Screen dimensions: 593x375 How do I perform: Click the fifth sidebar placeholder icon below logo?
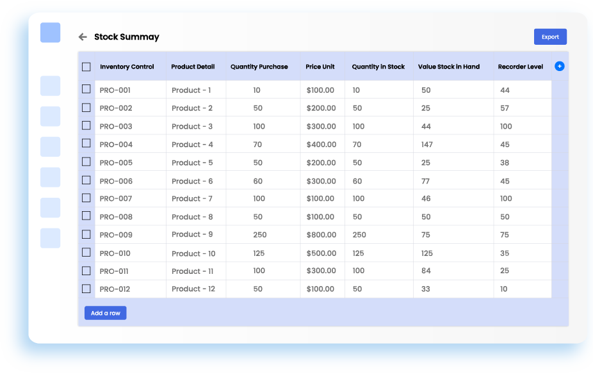tap(50, 208)
